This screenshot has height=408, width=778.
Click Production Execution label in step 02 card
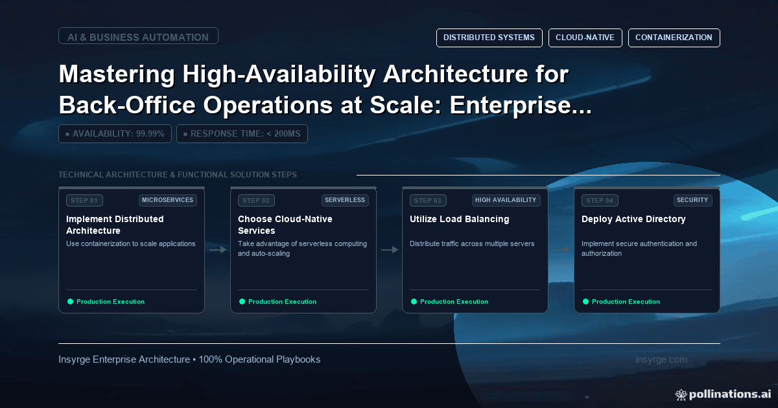(282, 302)
